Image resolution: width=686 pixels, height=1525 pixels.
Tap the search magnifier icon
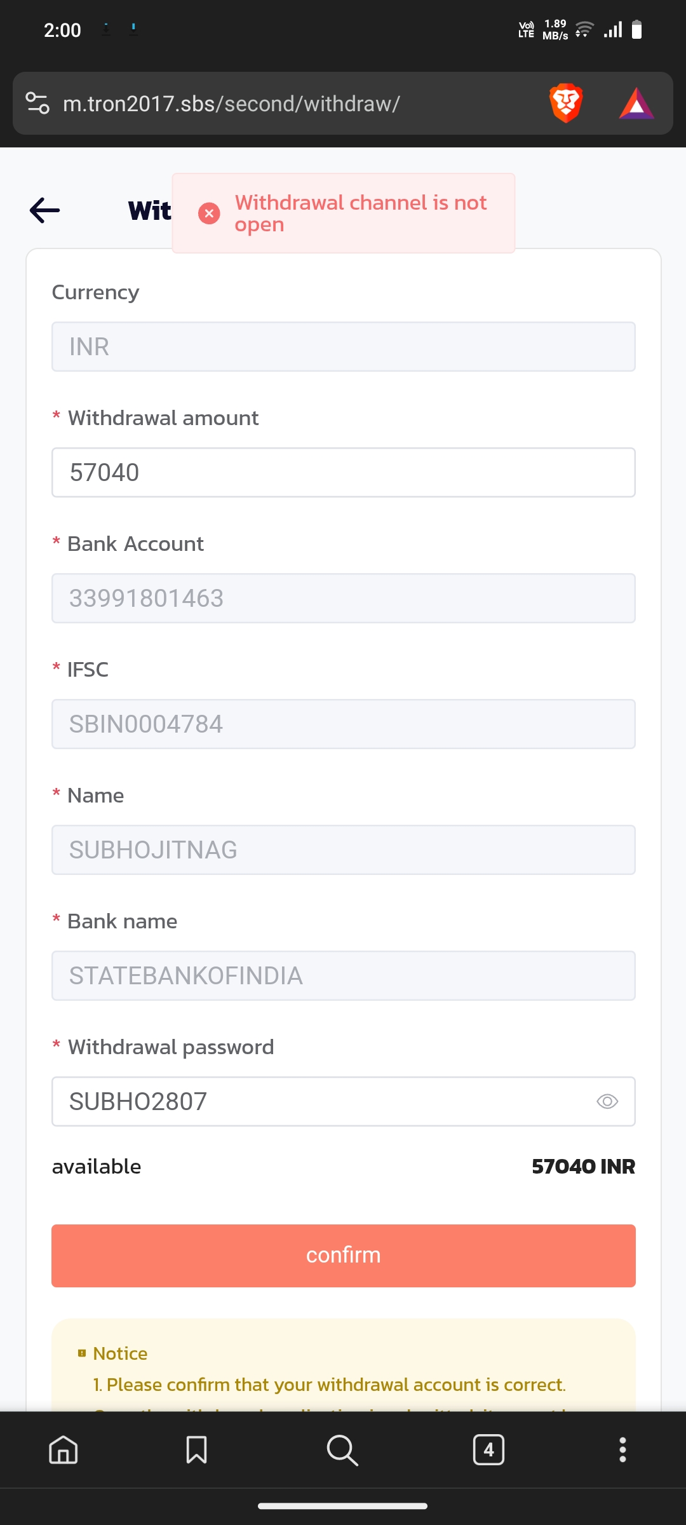(x=342, y=1450)
